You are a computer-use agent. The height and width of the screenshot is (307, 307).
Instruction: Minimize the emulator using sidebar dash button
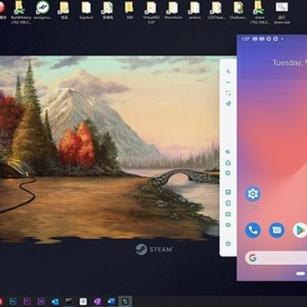point(229,83)
